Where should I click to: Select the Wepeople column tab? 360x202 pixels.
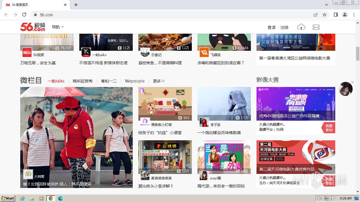pyautogui.click(x=135, y=81)
